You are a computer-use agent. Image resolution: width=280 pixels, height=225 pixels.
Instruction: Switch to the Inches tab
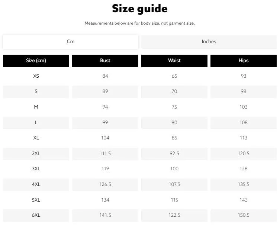click(209, 42)
